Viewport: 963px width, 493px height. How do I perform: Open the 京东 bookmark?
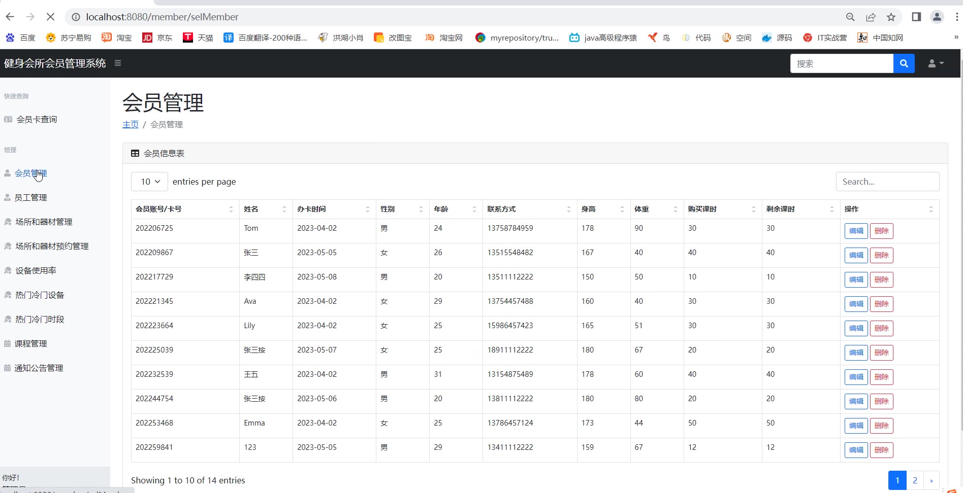coord(157,38)
